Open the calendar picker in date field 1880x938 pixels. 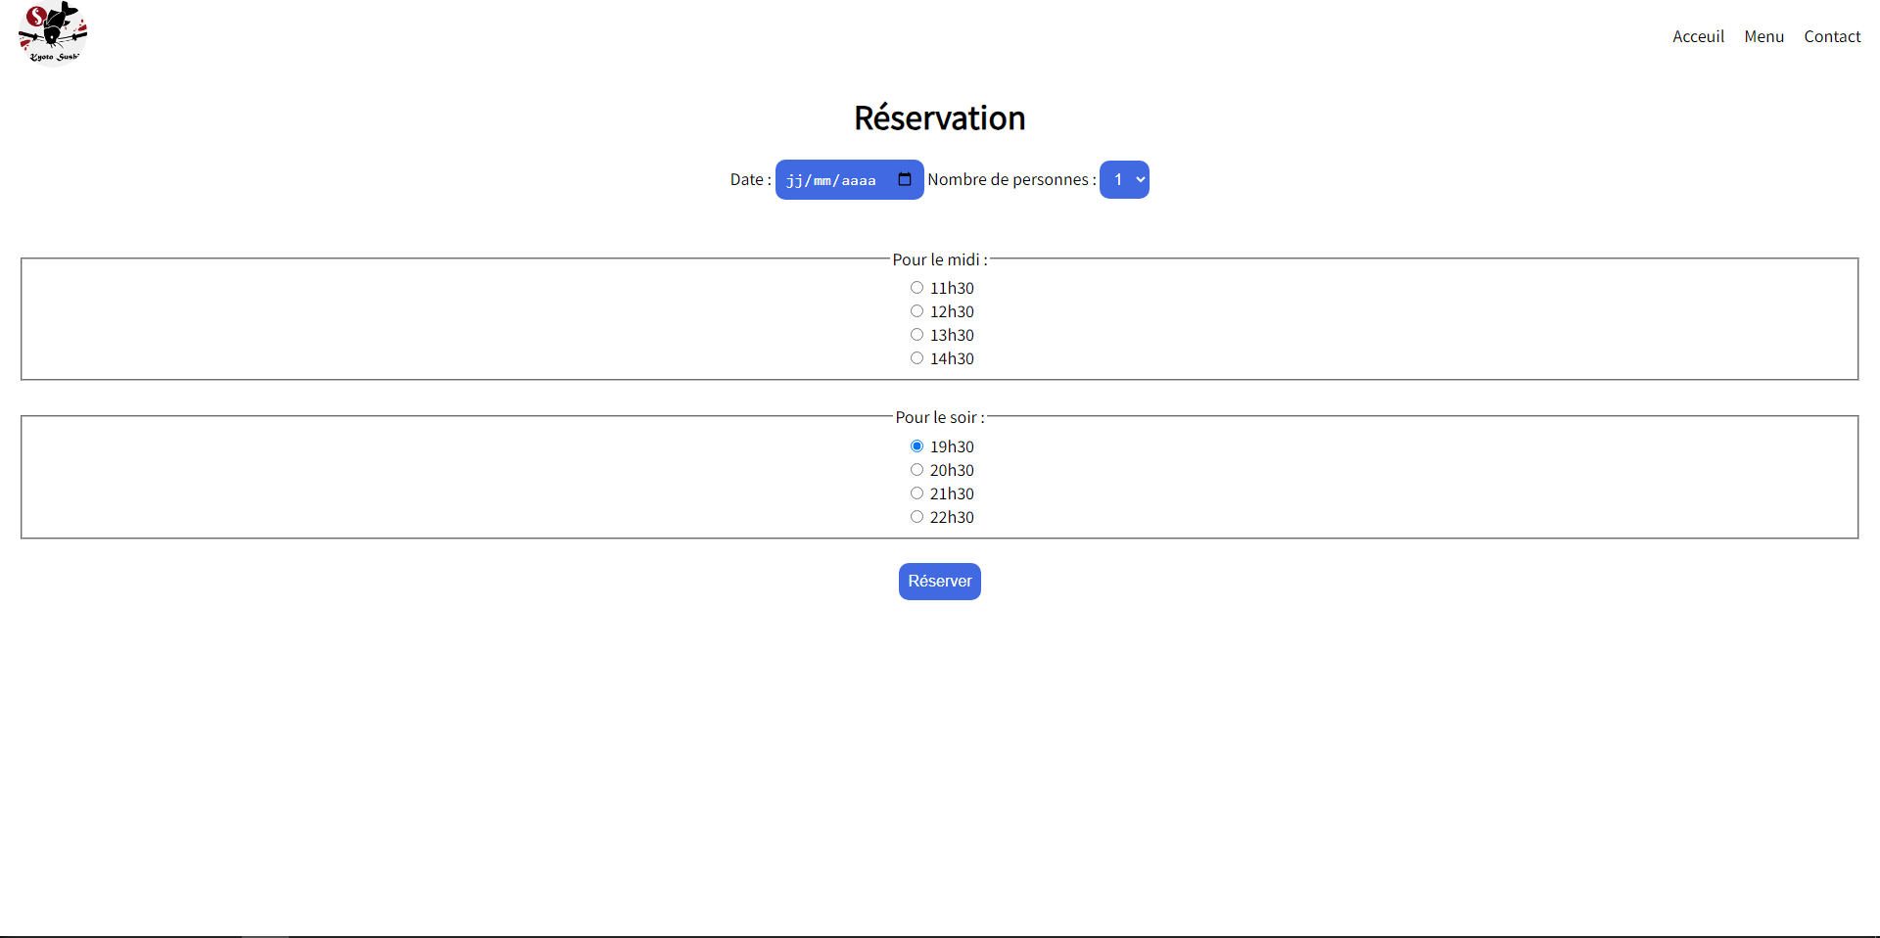coord(904,179)
